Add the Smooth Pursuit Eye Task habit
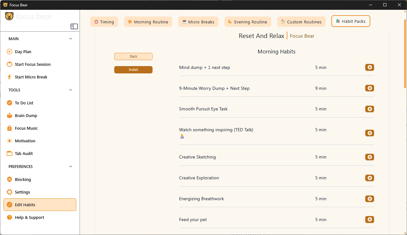 (369, 109)
